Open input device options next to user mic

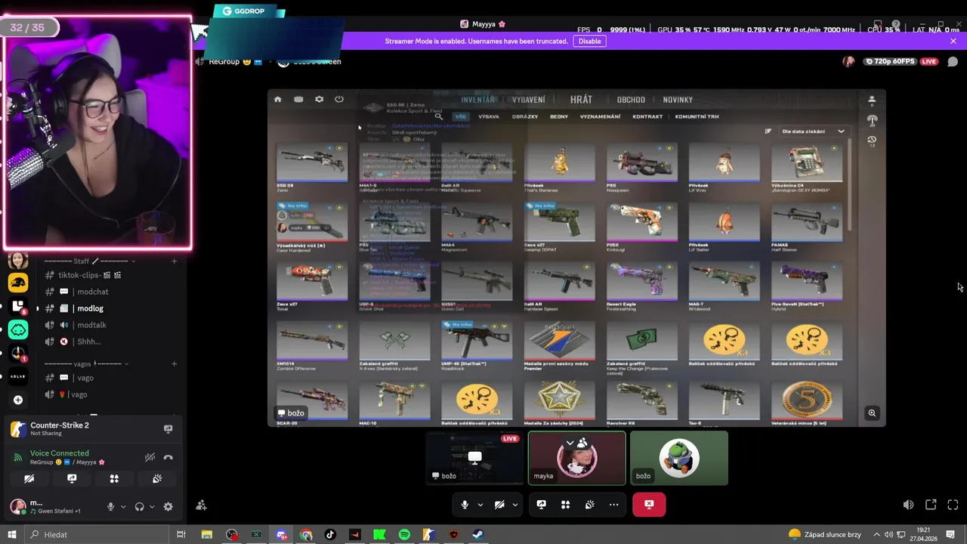tap(122, 507)
